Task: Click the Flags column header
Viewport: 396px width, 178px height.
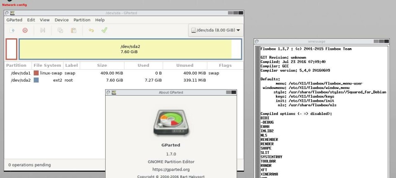Action: point(225,65)
